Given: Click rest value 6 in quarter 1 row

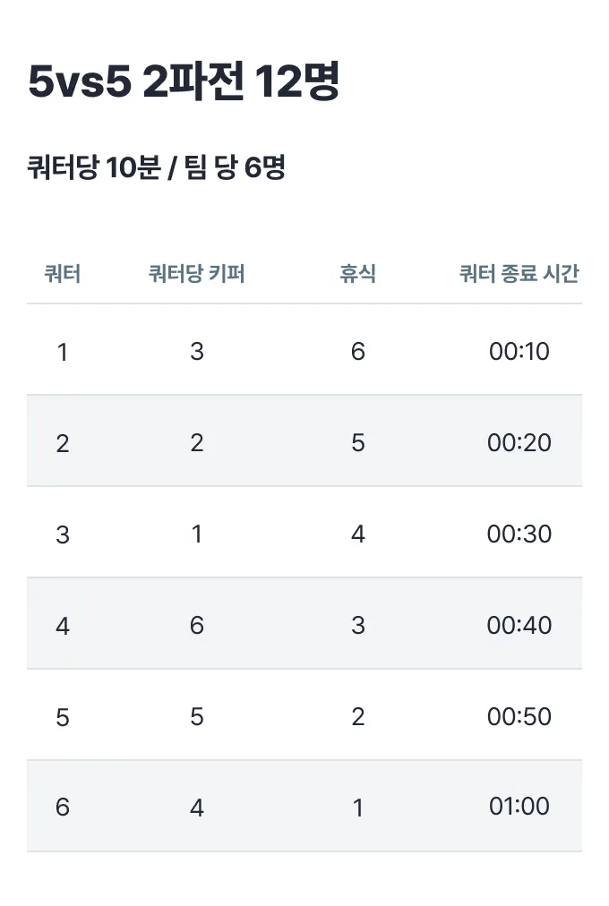Looking at the screenshot, I should click(x=357, y=351).
